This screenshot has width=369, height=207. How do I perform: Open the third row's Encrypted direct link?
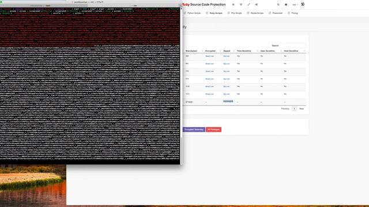coord(209,71)
